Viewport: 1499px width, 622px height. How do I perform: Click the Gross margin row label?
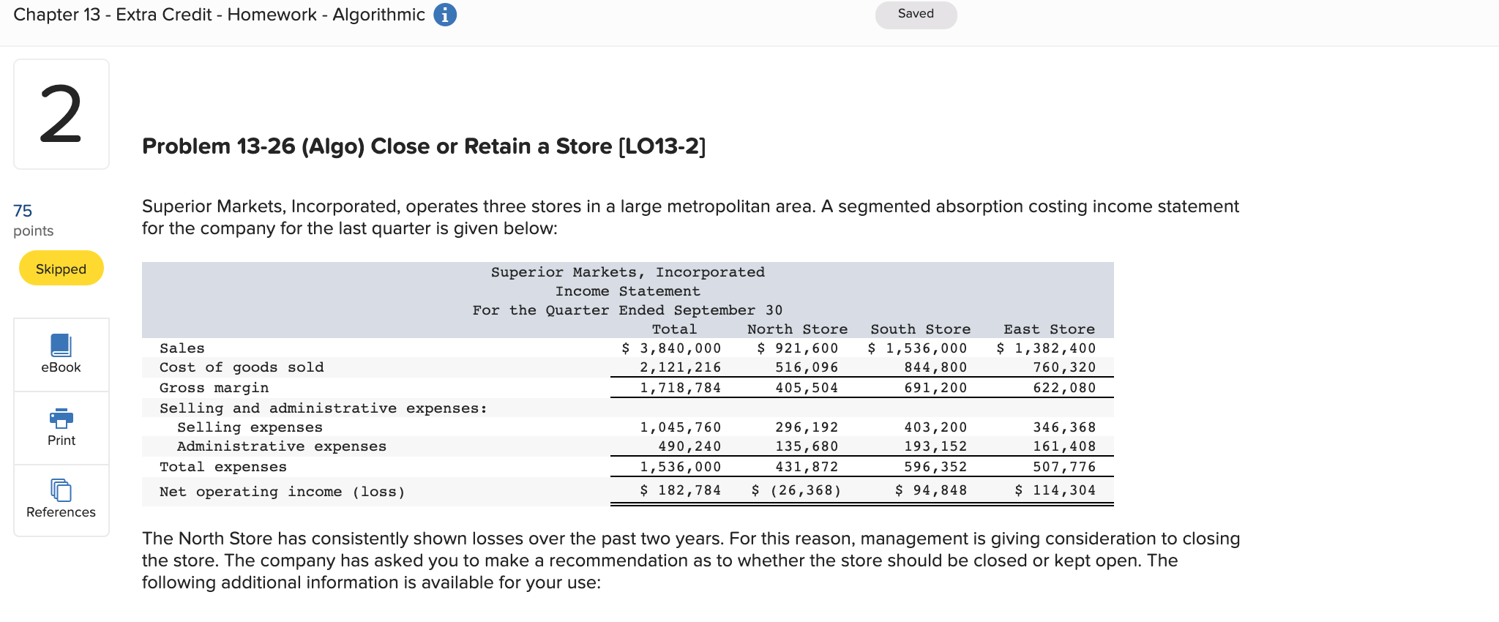coord(214,388)
